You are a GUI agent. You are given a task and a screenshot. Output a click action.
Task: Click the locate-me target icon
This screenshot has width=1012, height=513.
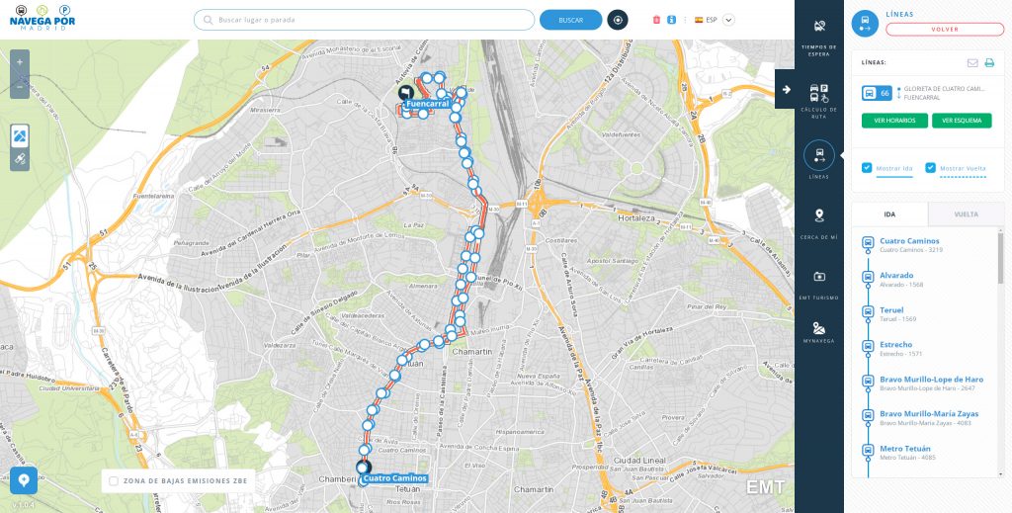click(x=618, y=20)
